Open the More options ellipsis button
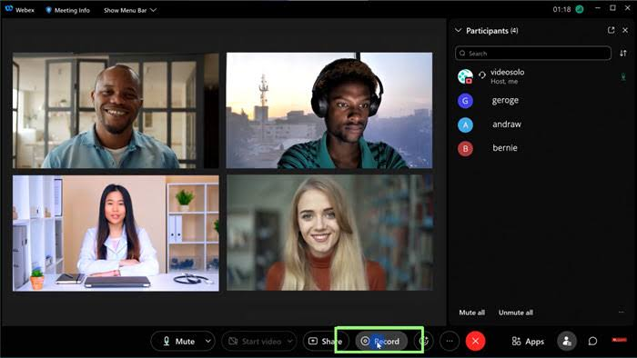Viewport: 637px width, 358px height. point(450,341)
